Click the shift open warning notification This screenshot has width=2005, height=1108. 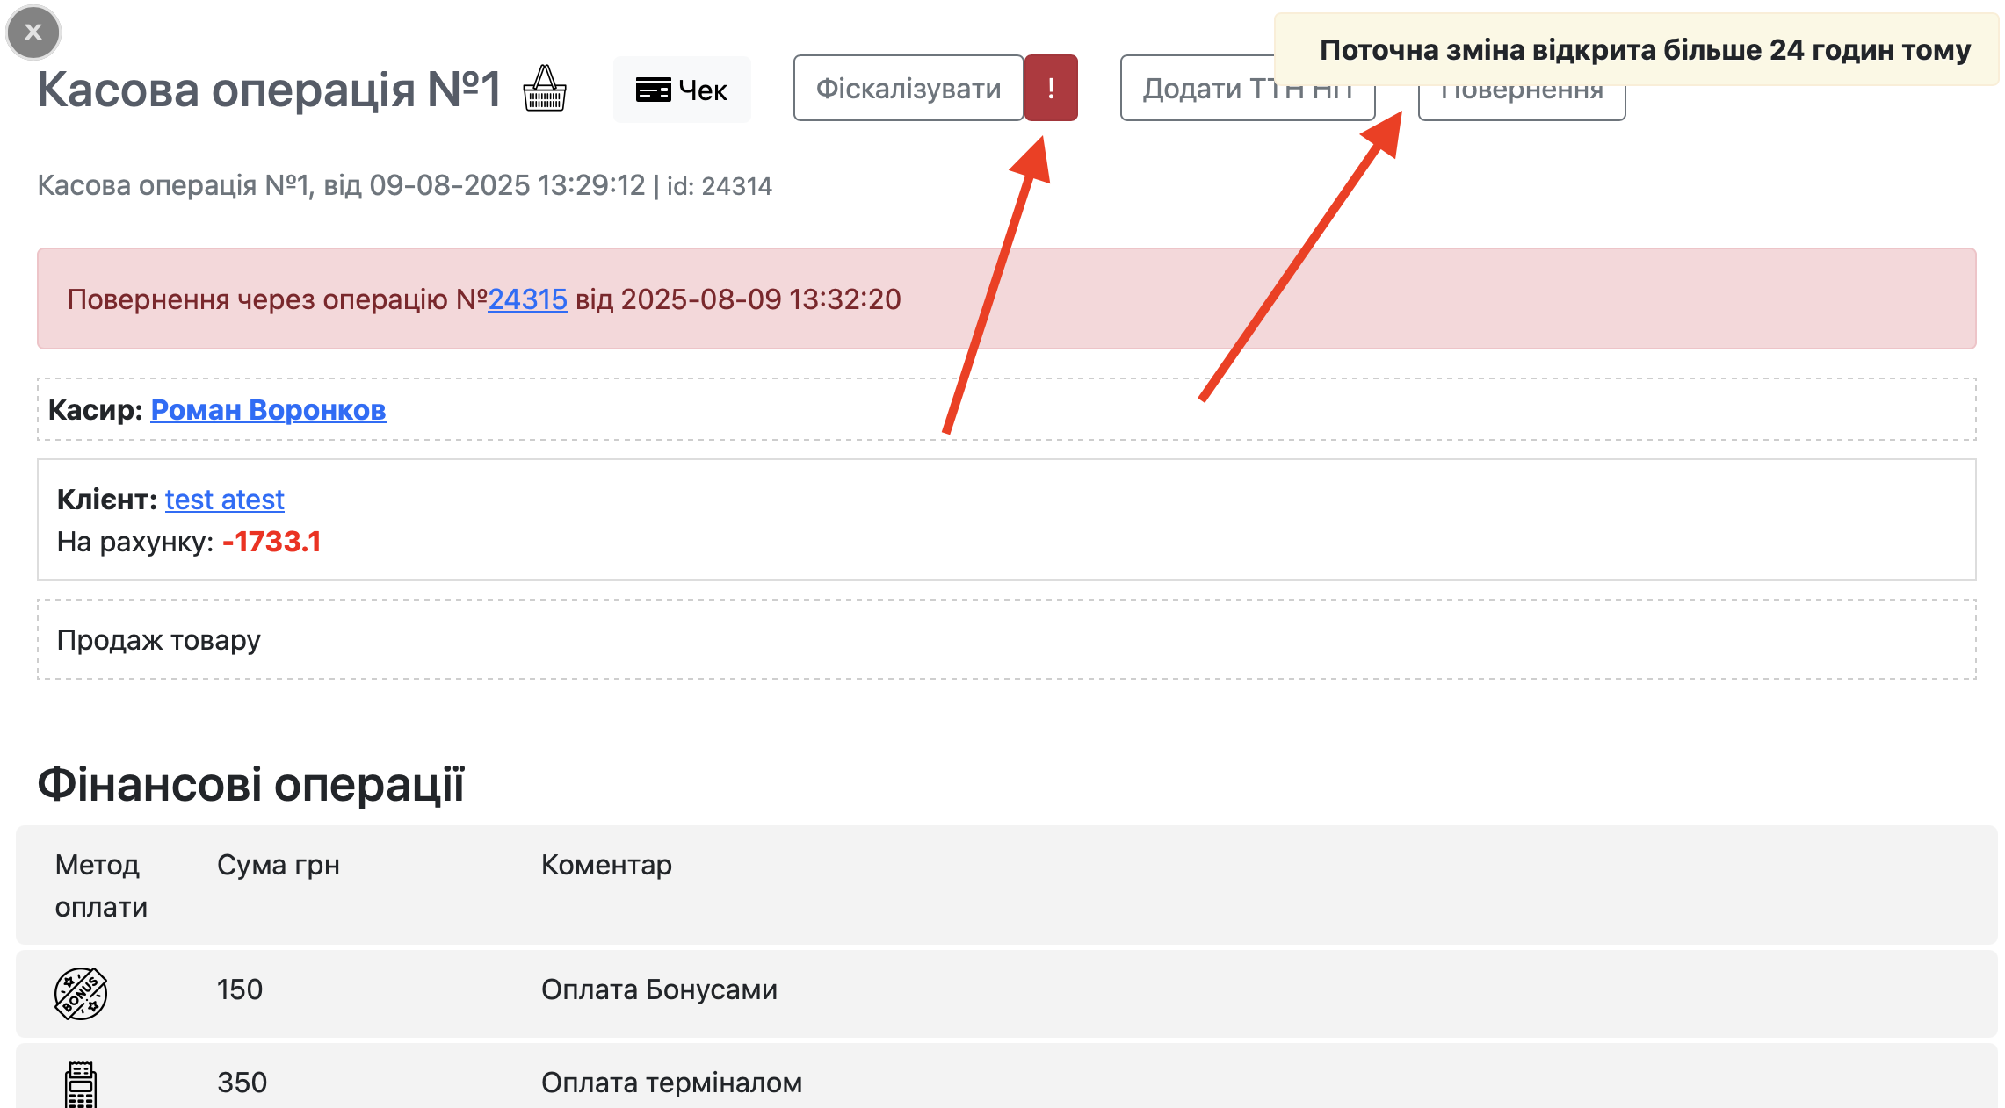point(1643,50)
